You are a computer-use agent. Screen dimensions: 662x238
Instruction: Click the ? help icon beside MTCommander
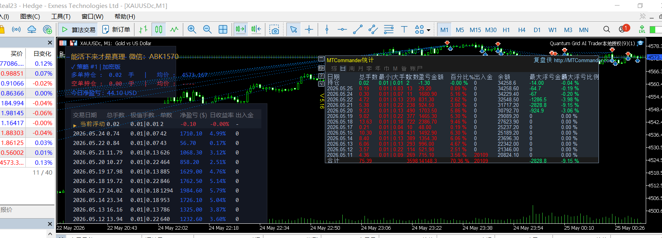pyautogui.click(x=321, y=76)
